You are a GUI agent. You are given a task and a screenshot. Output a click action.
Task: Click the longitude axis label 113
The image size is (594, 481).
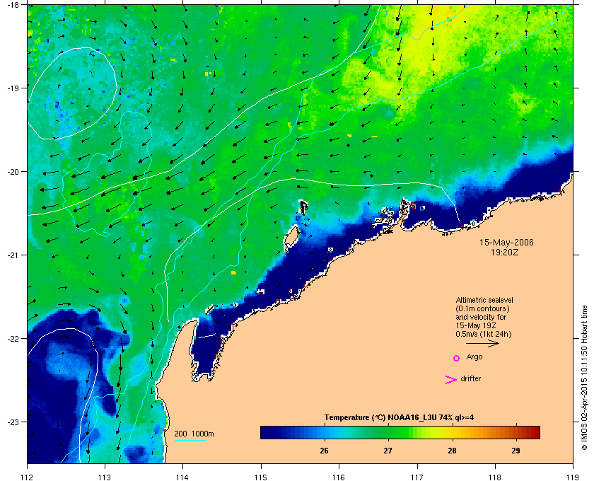[105, 477]
